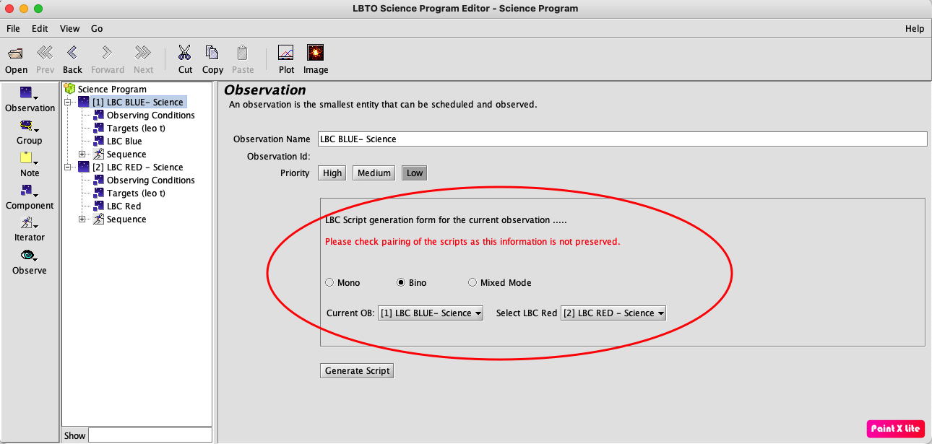This screenshot has width=932, height=444.
Task: Open the Go menu
Action: [x=97, y=29]
